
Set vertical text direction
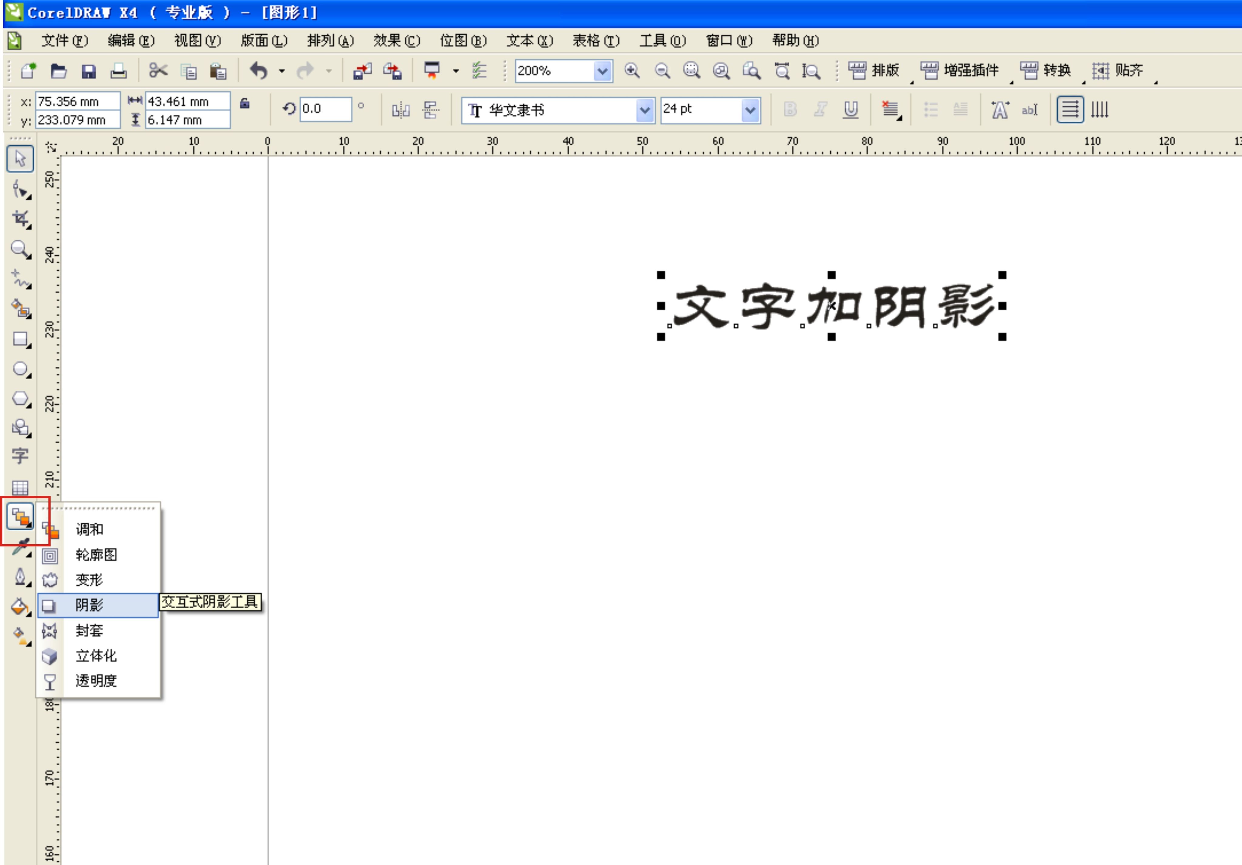coord(1100,109)
